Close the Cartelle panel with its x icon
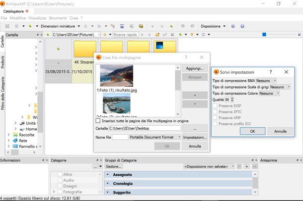The width and height of the screenshot is (303, 201). pyautogui.click(x=41, y=35)
